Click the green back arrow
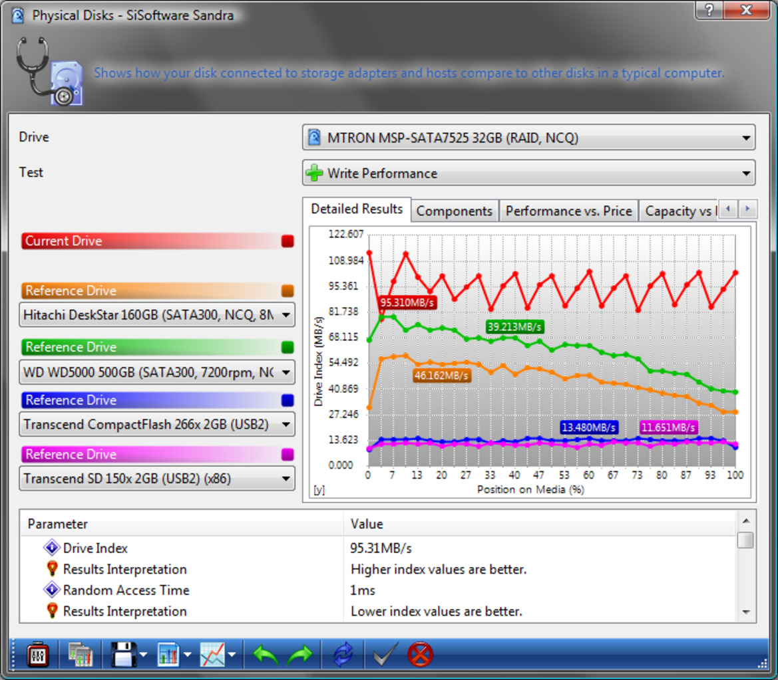 pos(266,655)
